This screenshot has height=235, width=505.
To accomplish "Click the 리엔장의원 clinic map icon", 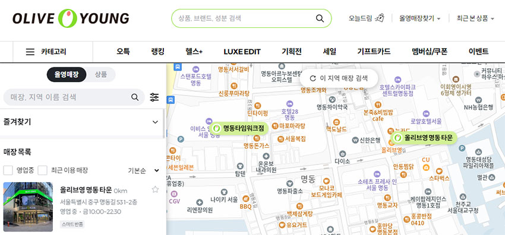I will tap(200, 202).
